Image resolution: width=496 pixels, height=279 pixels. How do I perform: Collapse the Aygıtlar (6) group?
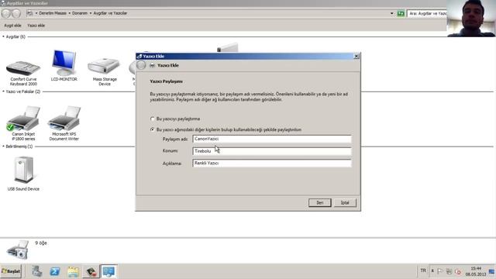(x=3, y=36)
